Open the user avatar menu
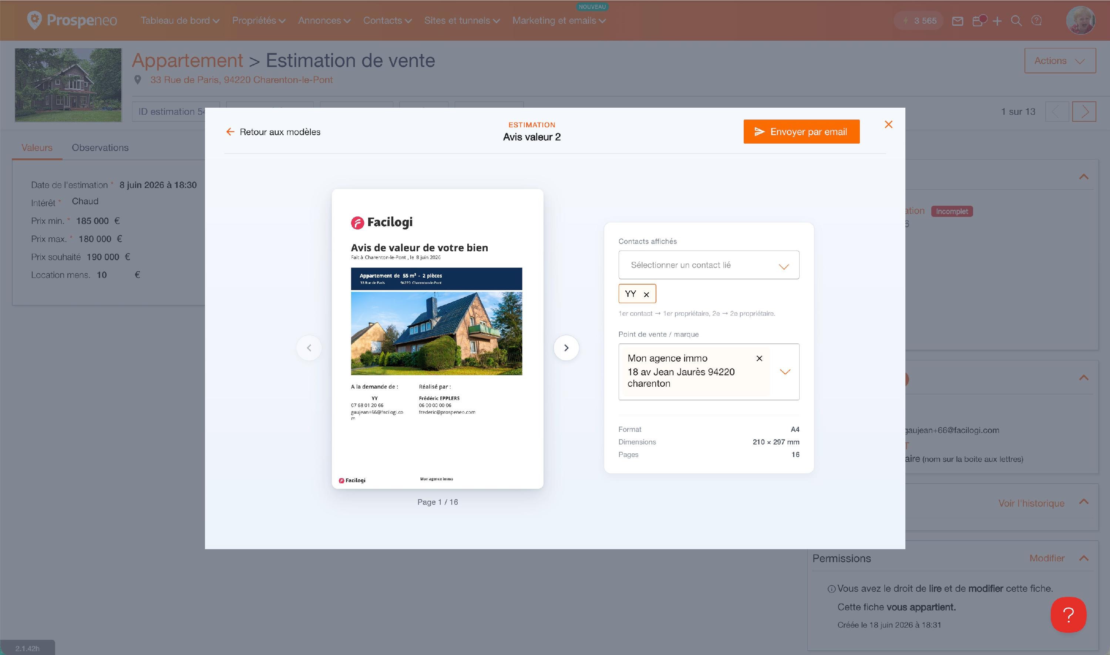This screenshot has width=1110, height=655. click(x=1080, y=20)
